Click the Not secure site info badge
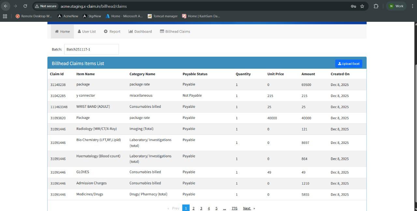This screenshot has height=211, width=417. tap(46, 6)
